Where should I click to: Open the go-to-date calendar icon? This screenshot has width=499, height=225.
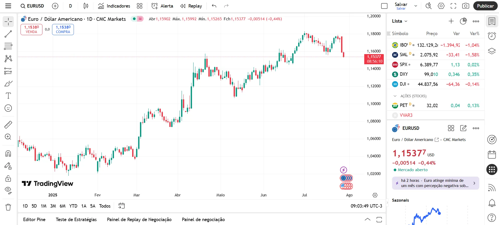(121, 206)
